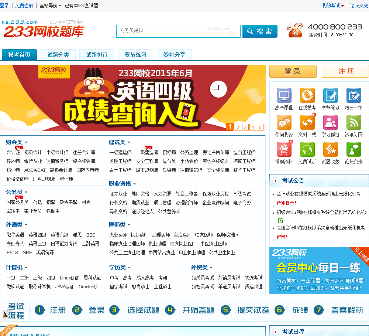
Task: Switch to the 试题分类 tab
Action: tap(58, 55)
